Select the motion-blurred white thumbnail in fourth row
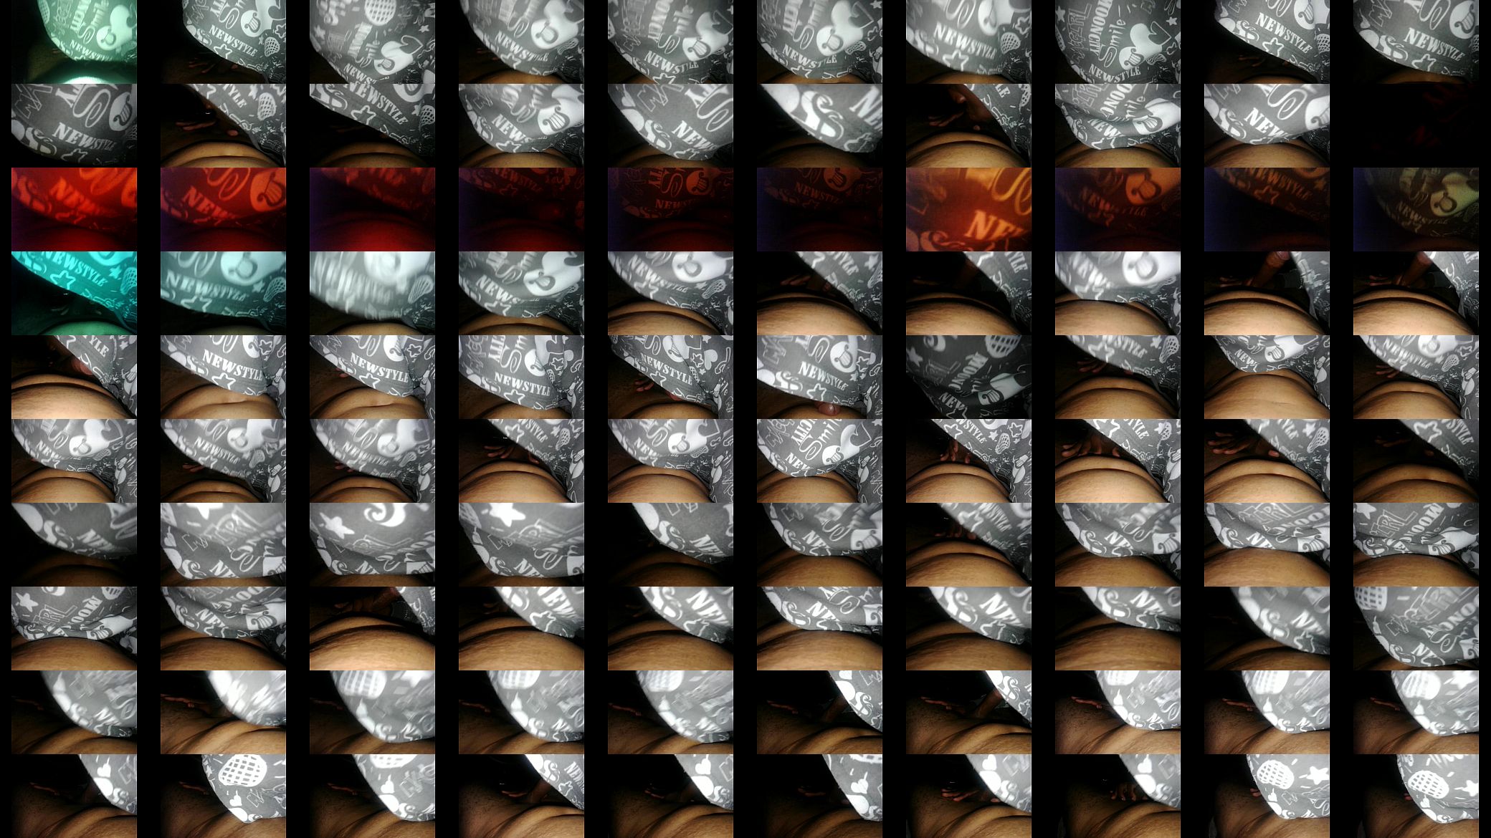The image size is (1491, 838). [372, 293]
